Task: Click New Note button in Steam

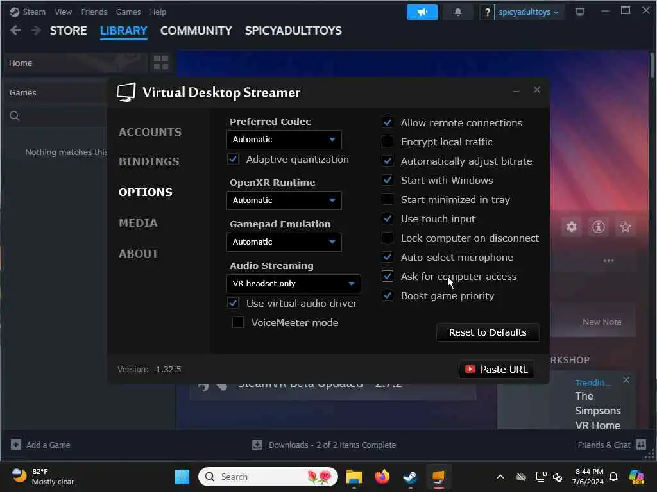Action: point(602,322)
